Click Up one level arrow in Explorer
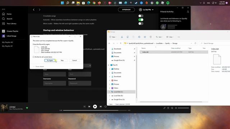Viewport: 230px width, 129px height. (121, 43)
